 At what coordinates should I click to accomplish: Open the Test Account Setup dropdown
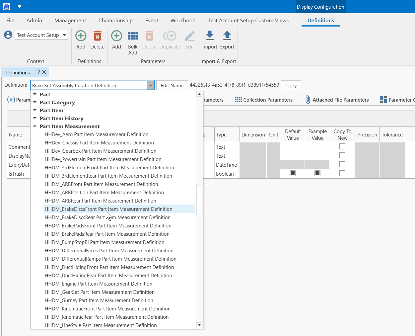64,35
